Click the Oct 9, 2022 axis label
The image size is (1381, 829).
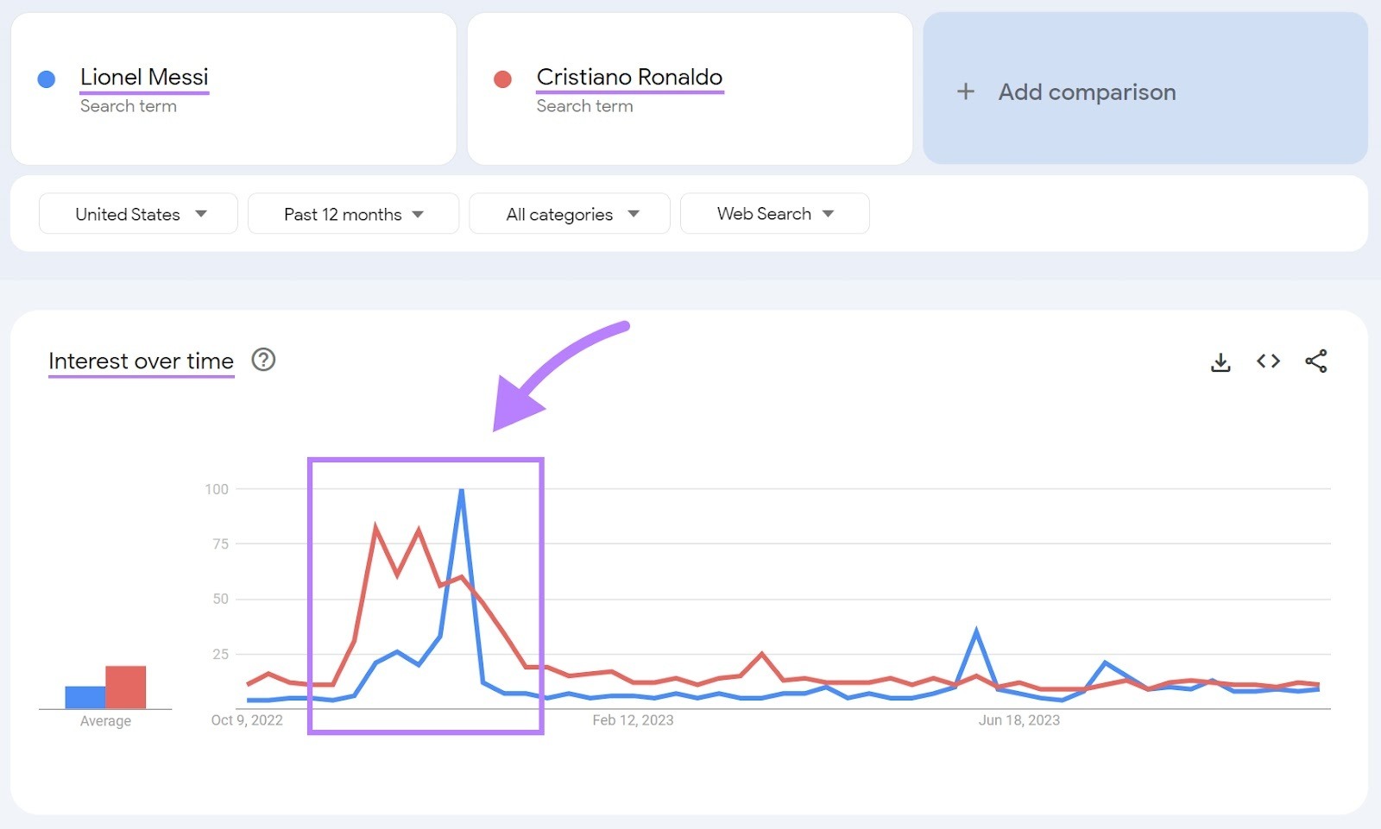tap(247, 719)
